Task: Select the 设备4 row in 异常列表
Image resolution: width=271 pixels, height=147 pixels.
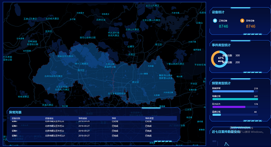Action: pyautogui.click(x=93, y=131)
